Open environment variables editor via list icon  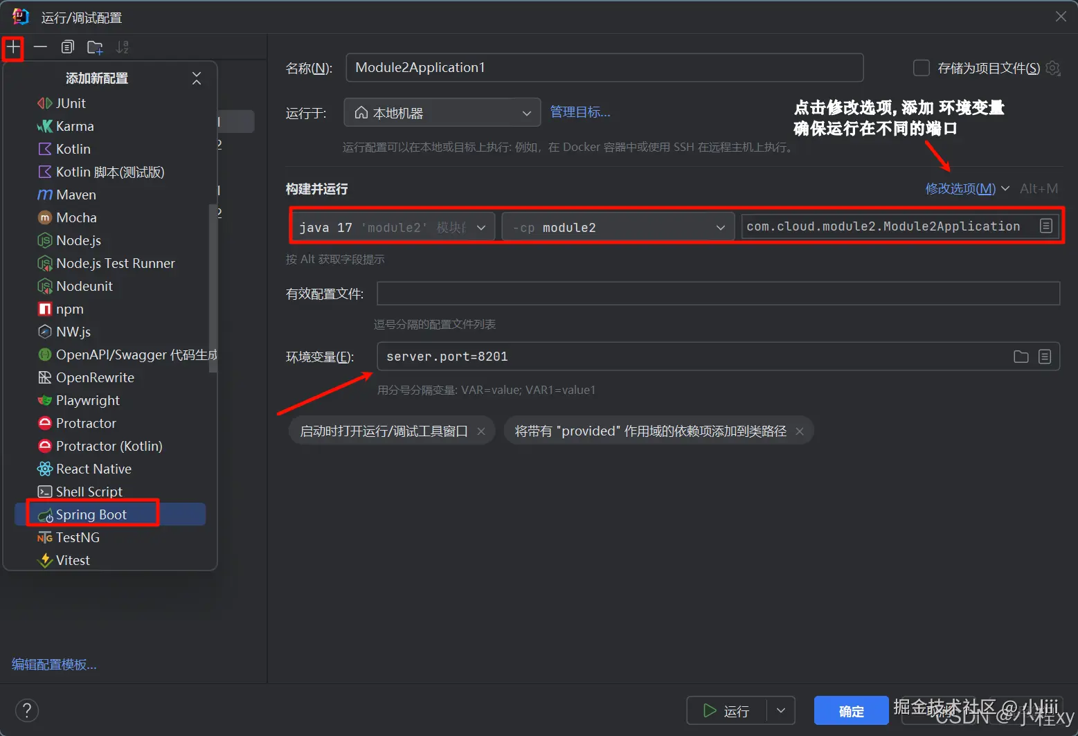coord(1045,356)
